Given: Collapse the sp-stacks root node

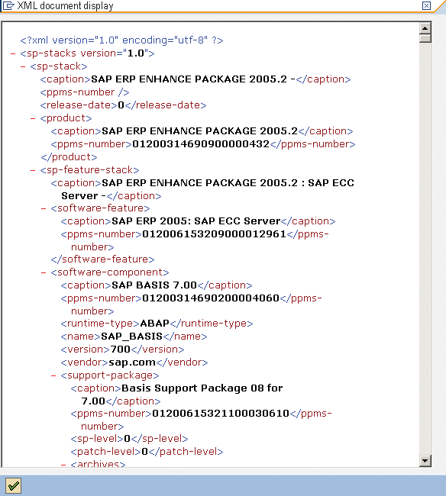Looking at the screenshot, I should click(x=13, y=53).
